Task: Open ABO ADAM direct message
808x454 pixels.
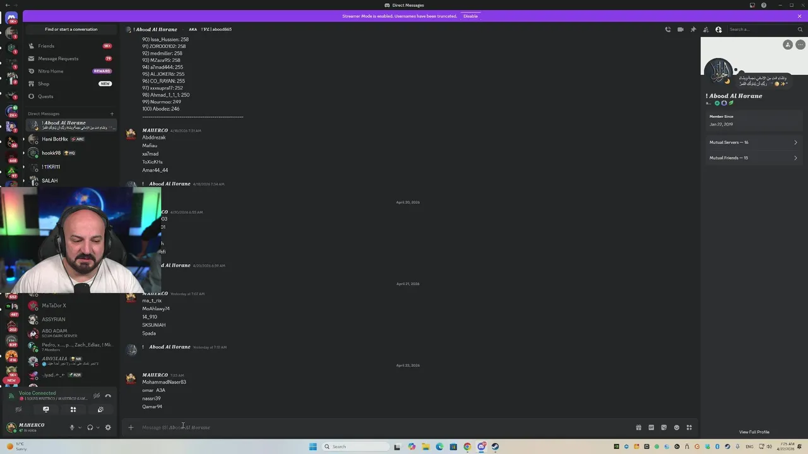Action: (71, 333)
